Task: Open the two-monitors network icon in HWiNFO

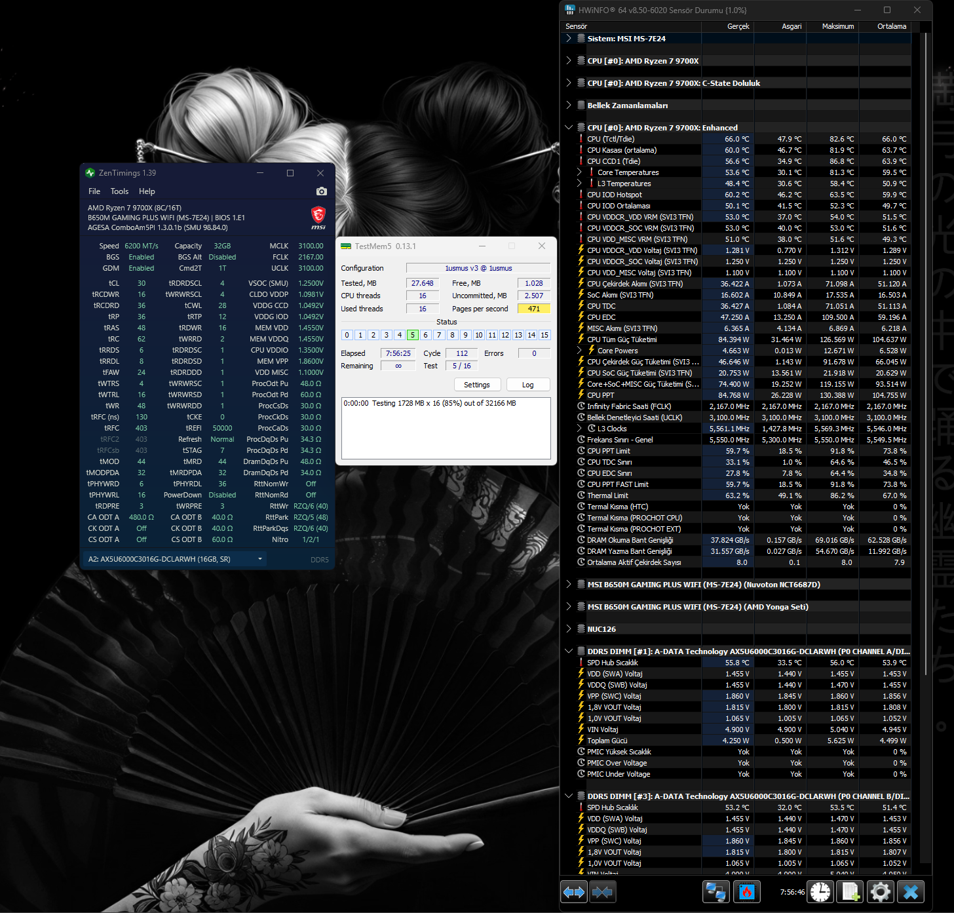Action: tap(716, 892)
